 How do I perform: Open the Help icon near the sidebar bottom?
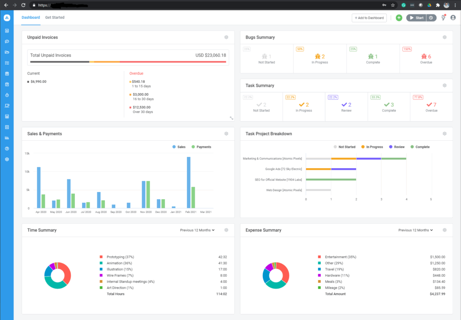7,148
